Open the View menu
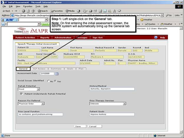 [x=18, y=6]
